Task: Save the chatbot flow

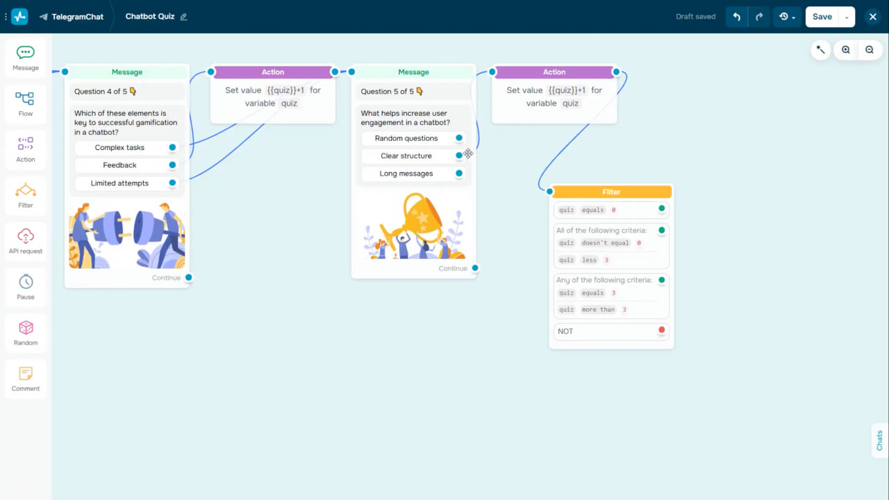Action: point(822,17)
